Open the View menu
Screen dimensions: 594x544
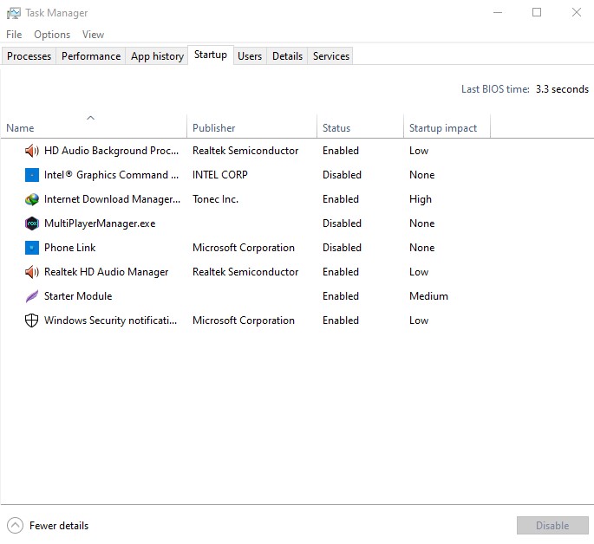pyautogui.click(x=93, y=35)
